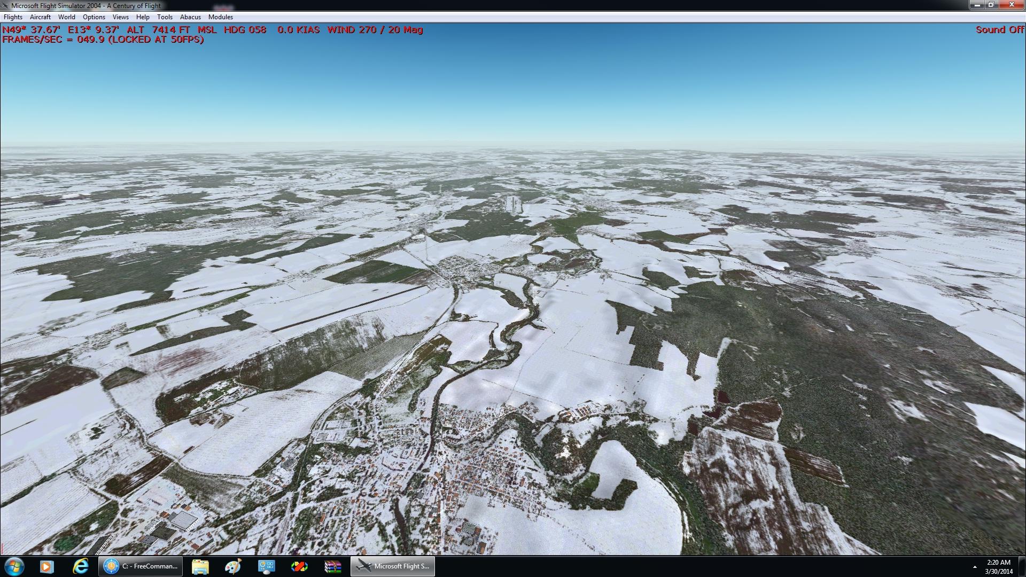Show hidden system tray icons arrow

[975, 567]
